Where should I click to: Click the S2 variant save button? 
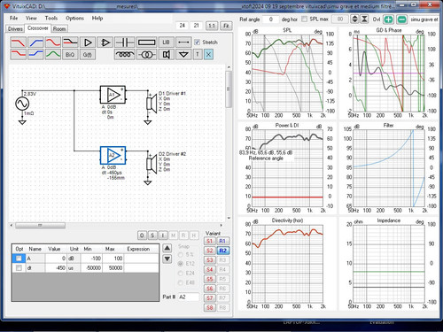(210, 251)
